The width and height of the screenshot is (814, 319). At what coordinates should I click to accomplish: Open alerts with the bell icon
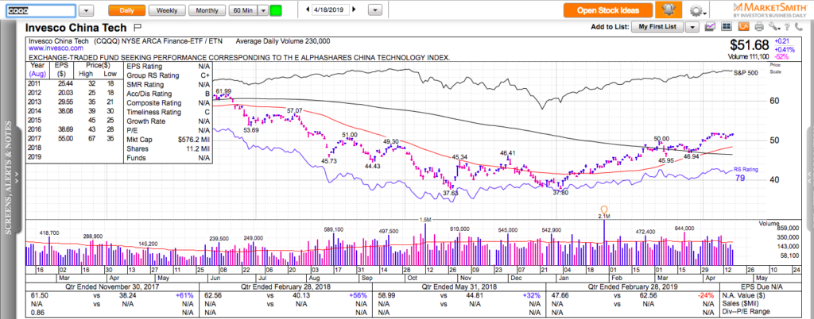tap(669, 10)
